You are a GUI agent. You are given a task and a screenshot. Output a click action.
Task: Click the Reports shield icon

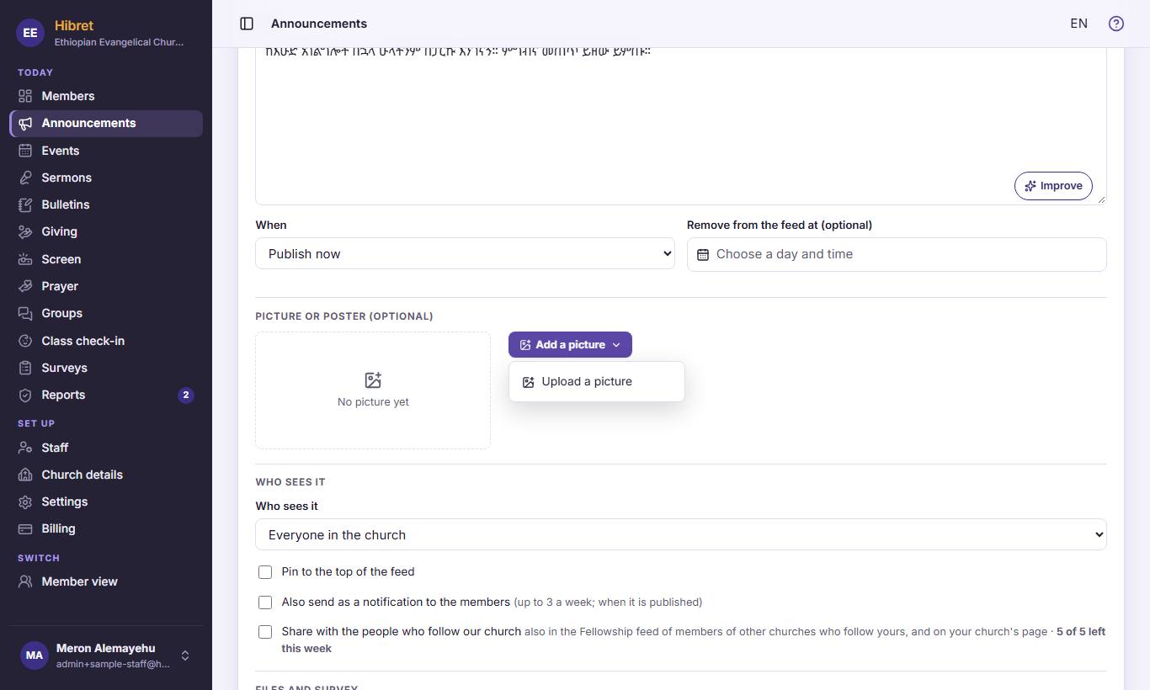coord(25,395)
